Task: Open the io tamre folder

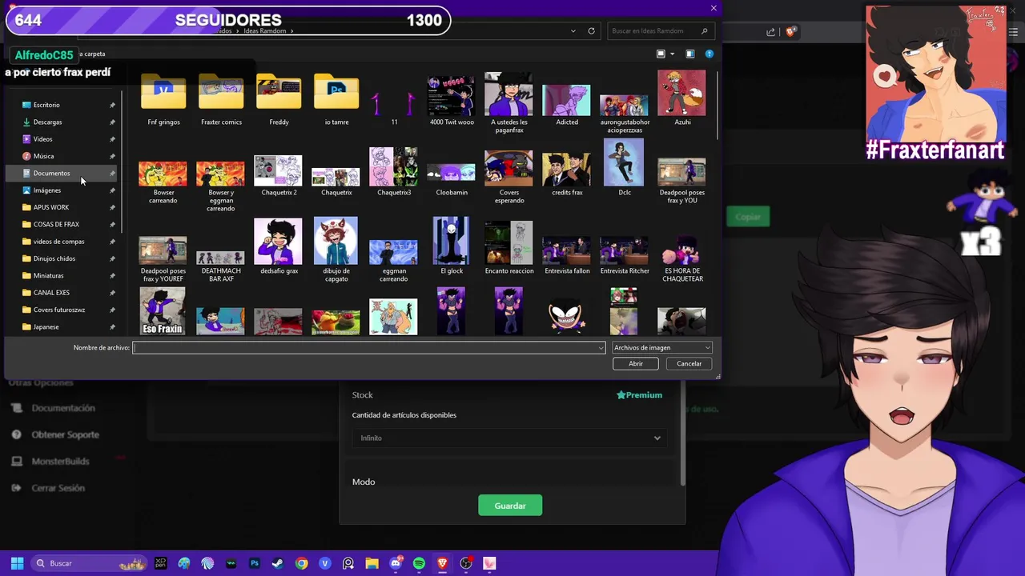Action: click(336, 99)
